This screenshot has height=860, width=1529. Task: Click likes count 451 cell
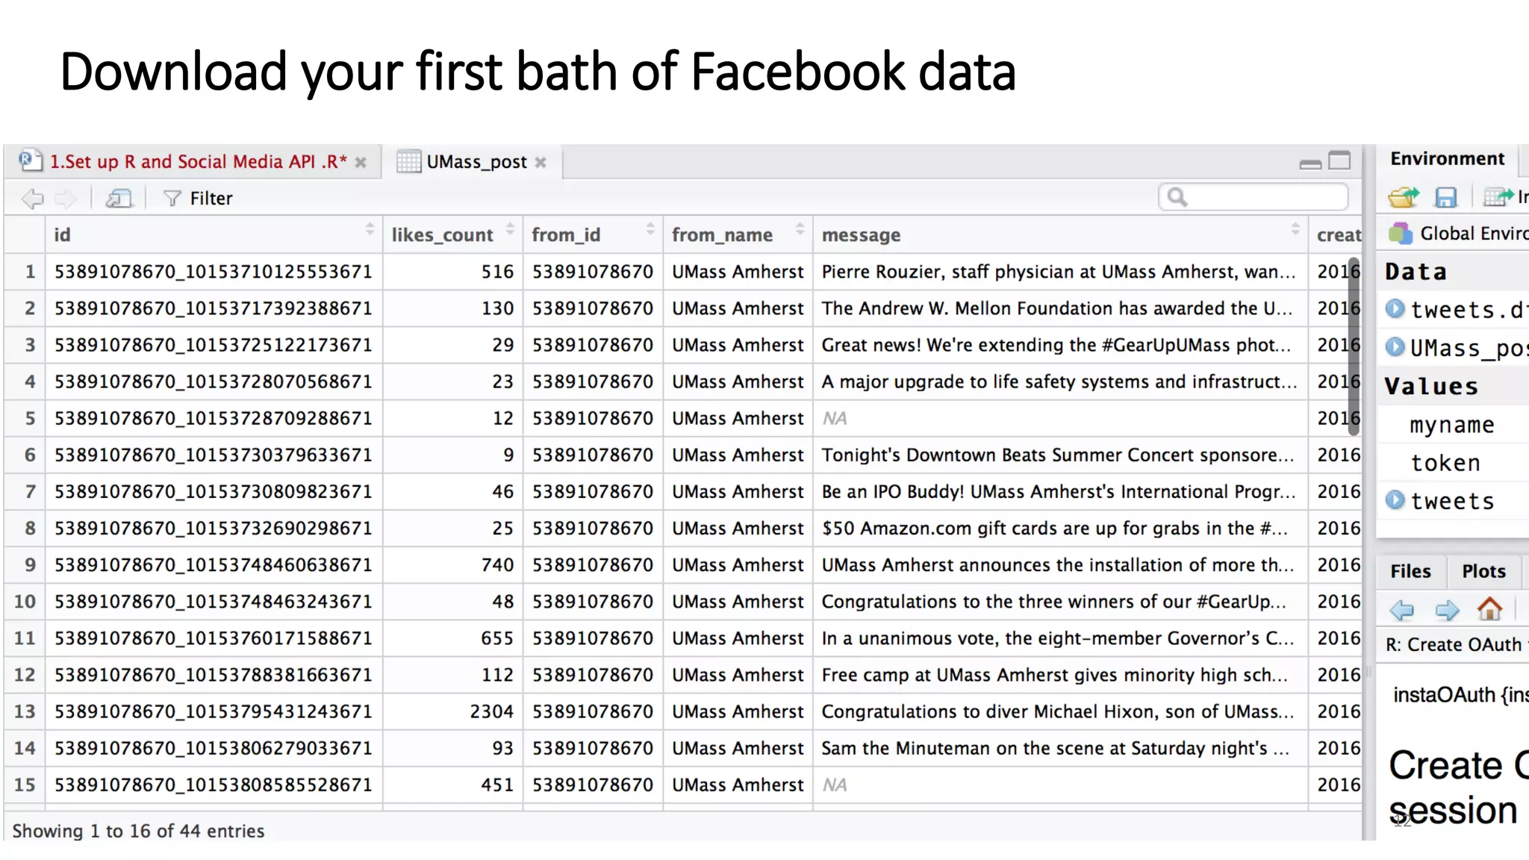453,785
